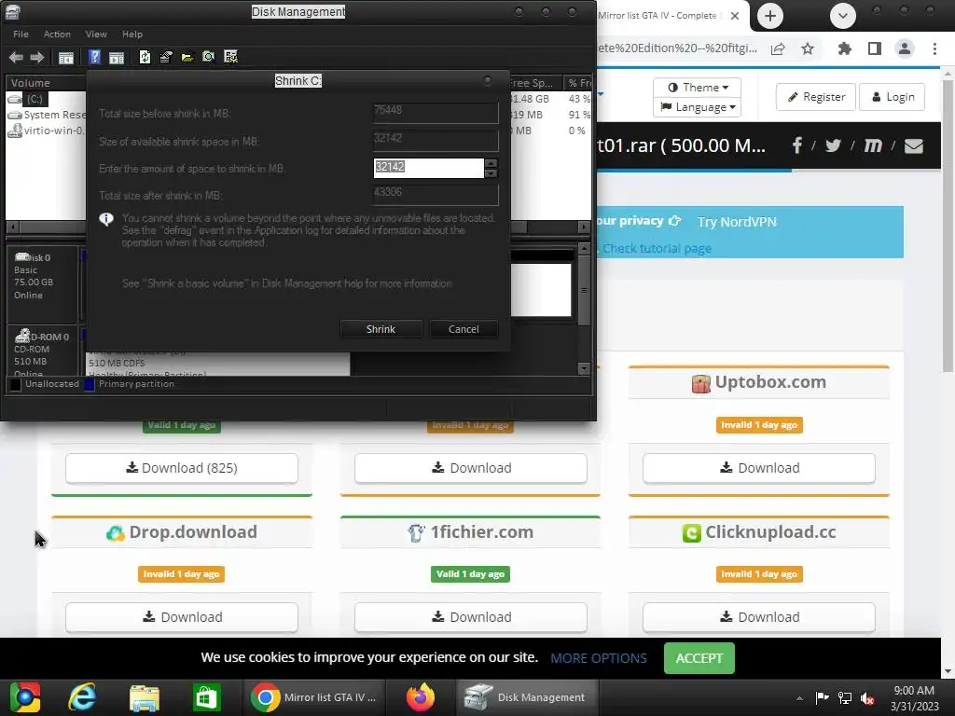Open the Chrome profile avatar icon
Image resolution: width=955 pixels, height=716 pixels.
pyautogui.click(x=905, y=48)
